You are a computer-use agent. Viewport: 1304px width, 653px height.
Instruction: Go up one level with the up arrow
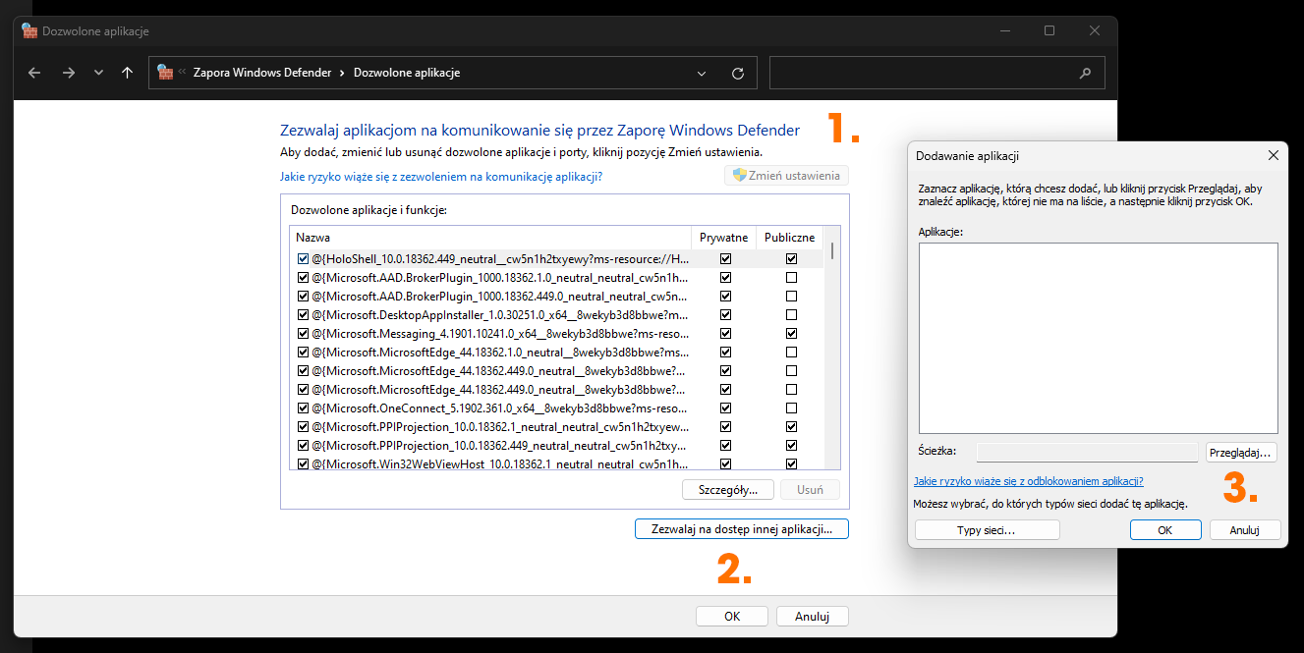tap(127, 73)
